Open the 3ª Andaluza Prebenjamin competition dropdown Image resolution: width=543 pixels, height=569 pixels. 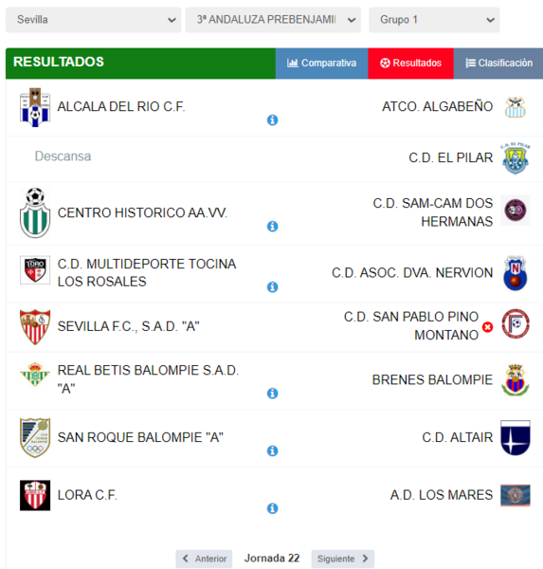(273, 20)
